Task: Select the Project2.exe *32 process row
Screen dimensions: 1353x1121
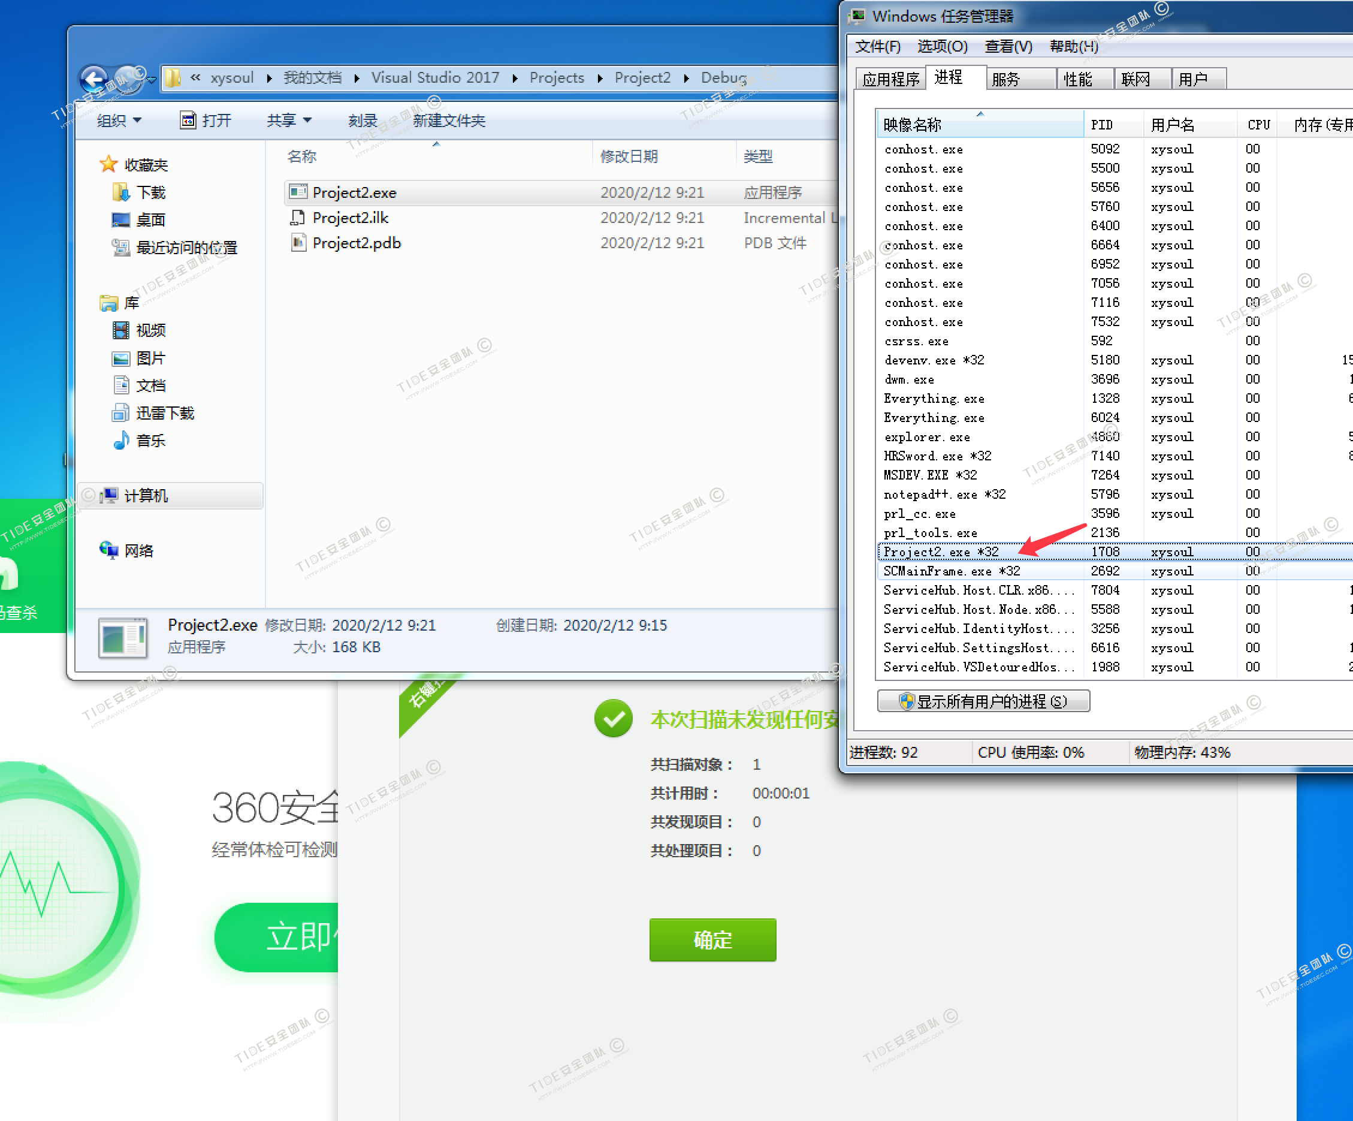Action: (x=941, y=552)
